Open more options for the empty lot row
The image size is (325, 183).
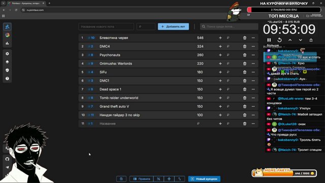click(253, 124)
